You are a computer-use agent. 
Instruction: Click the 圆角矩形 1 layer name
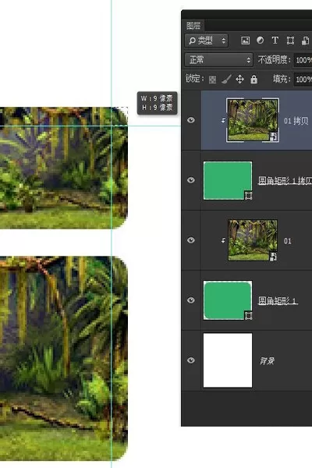coord(278,300)
